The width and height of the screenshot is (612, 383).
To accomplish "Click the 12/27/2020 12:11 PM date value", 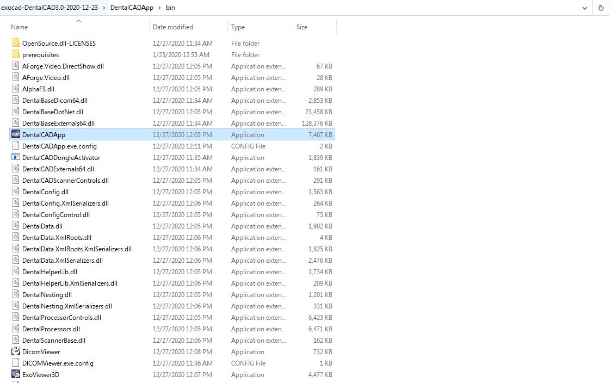I will (182, 146).
